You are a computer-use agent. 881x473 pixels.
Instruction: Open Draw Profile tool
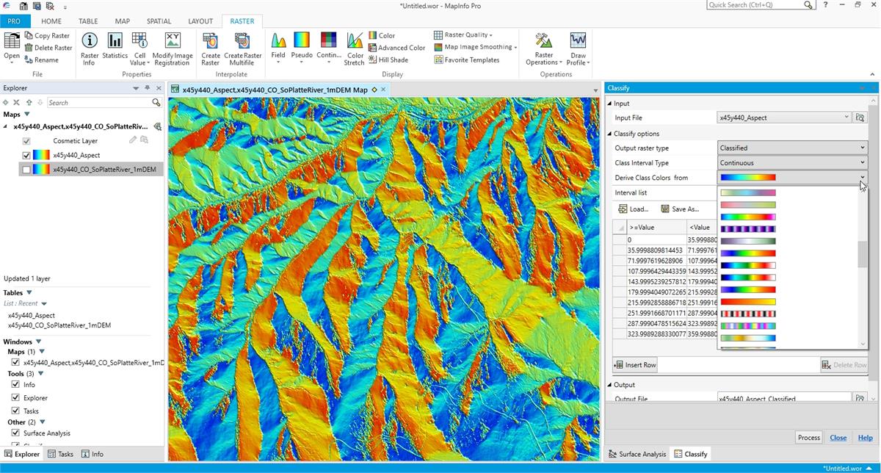click(x=578, y=48)
